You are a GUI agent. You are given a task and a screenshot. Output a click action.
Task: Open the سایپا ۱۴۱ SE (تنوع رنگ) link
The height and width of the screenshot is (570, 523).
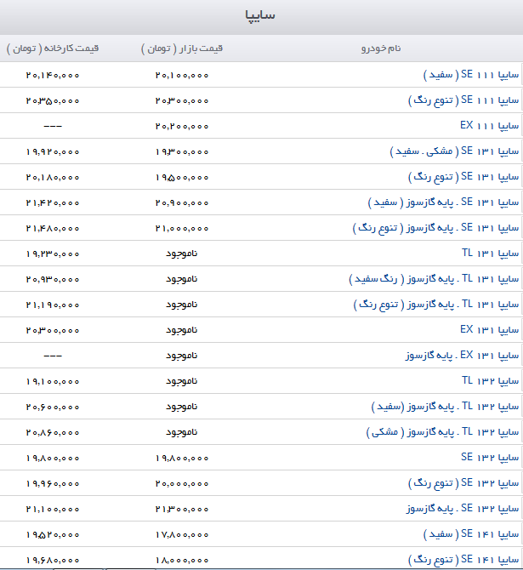(463, 560)
